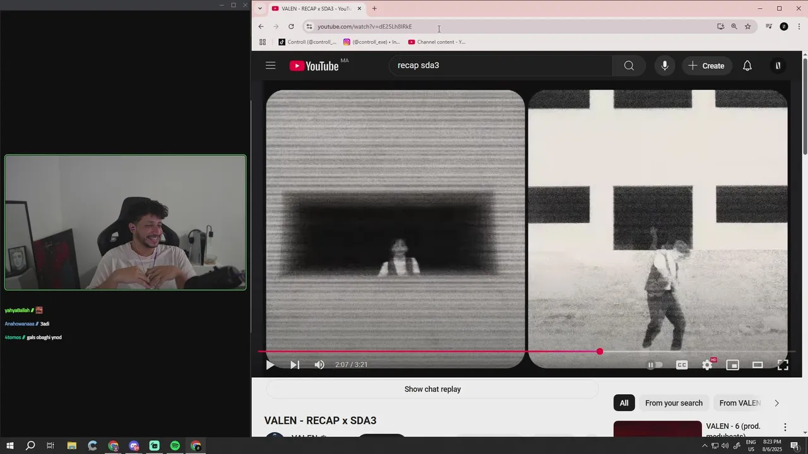Open the Windows Start menu
Image resolution: width=808 pixels, height=454 pixels.
point(9,446)
